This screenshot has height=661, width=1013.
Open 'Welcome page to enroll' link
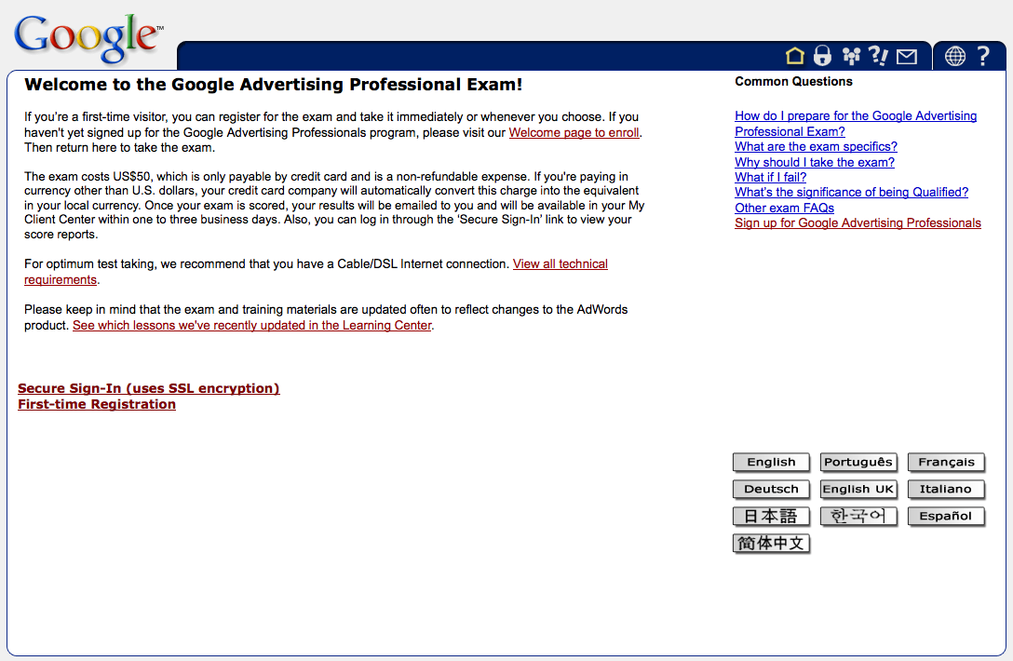574,132
